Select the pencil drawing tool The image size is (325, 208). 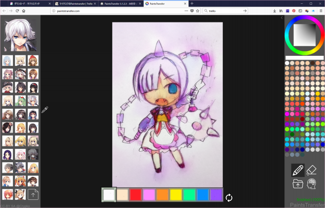298,170
